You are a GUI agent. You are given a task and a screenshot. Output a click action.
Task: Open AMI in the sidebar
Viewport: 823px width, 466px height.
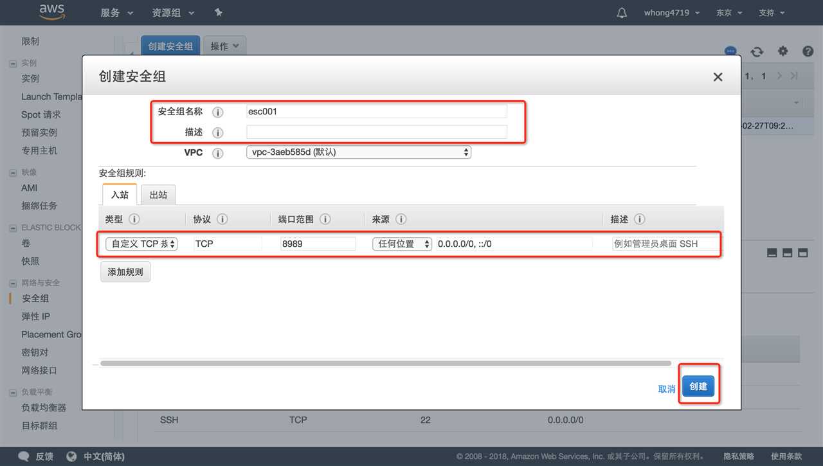[x=30, y=188]
